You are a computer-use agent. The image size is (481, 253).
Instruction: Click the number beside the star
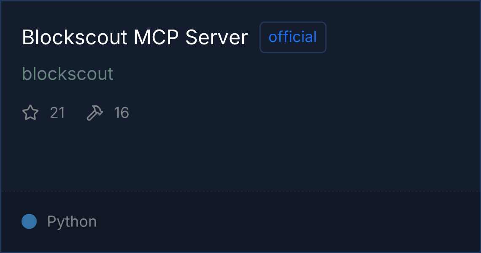57,113
